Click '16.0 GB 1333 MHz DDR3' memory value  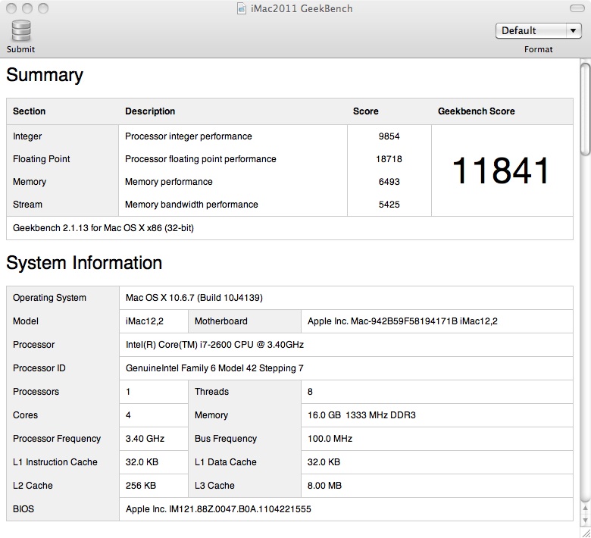point(361,415)
